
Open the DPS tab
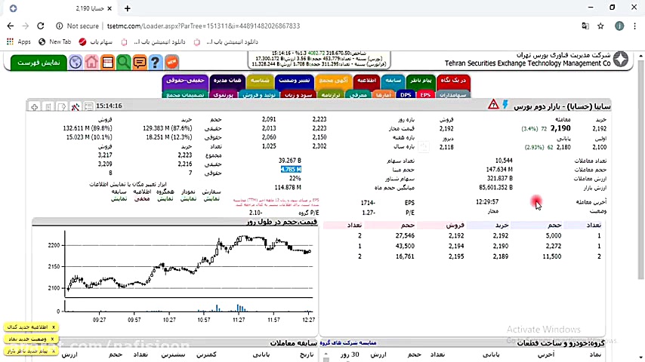pyautogui.click(x=406, y=95)
